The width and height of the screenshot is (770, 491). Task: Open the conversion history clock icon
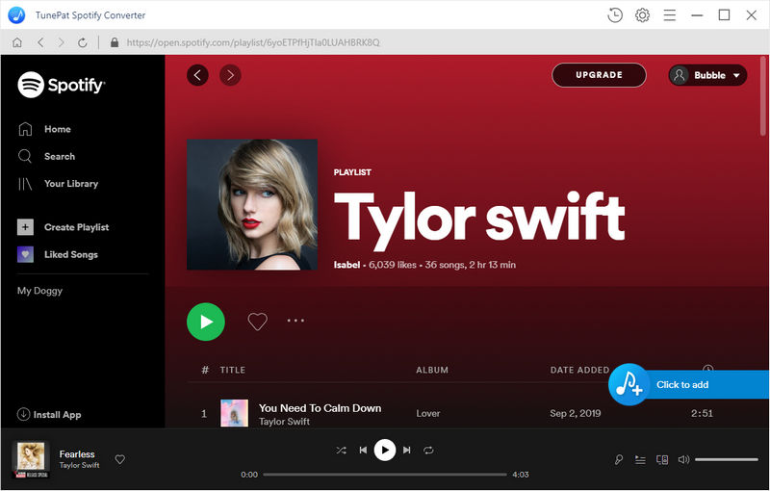pyautogui.click(x=615, y=15)
